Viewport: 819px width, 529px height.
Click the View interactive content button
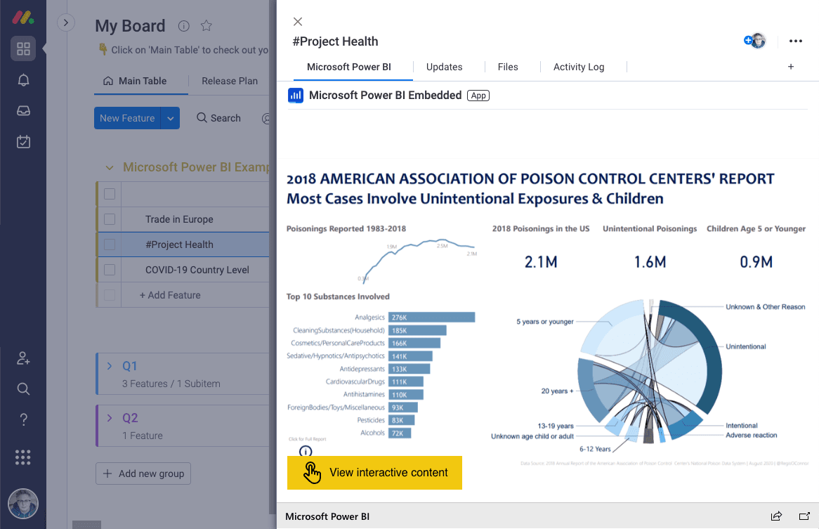[x=374, y=472]
